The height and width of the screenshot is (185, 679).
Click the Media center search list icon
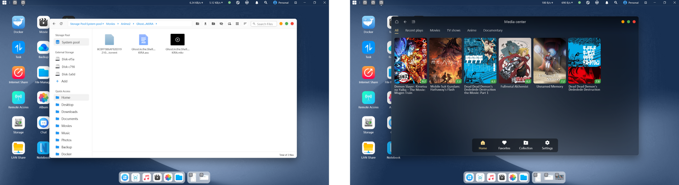(x=413, y=22)
